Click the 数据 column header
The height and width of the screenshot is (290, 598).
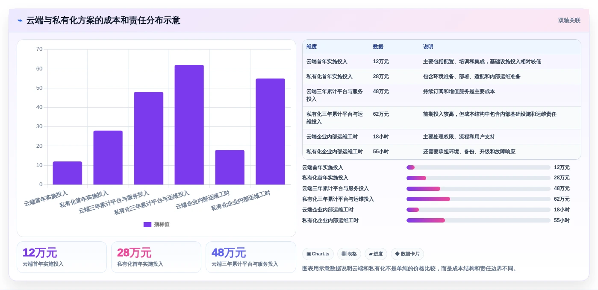[x=378, y=47]
